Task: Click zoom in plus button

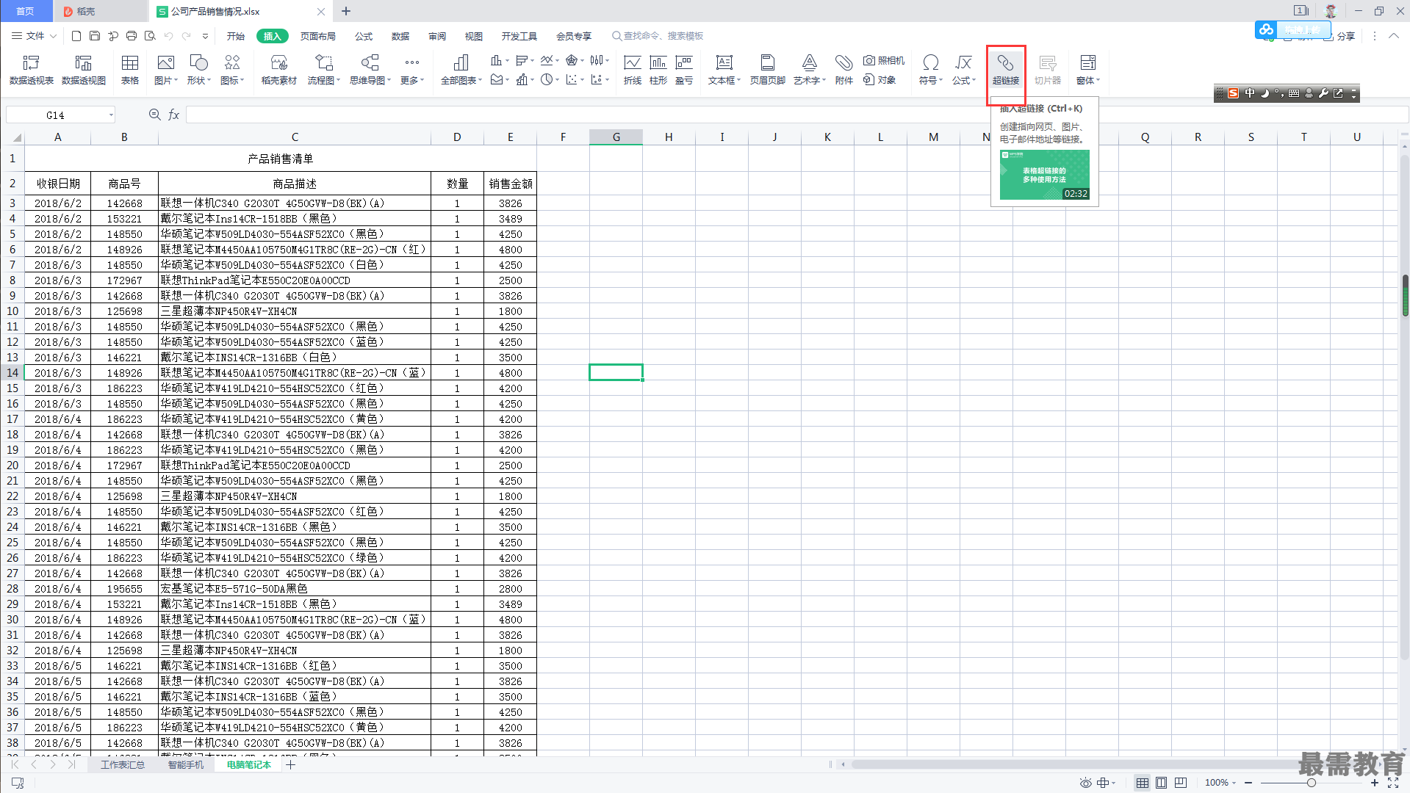Action: [1374, 783]
